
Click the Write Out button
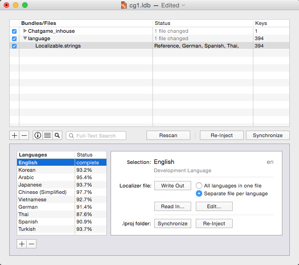(x=173, y=186)
